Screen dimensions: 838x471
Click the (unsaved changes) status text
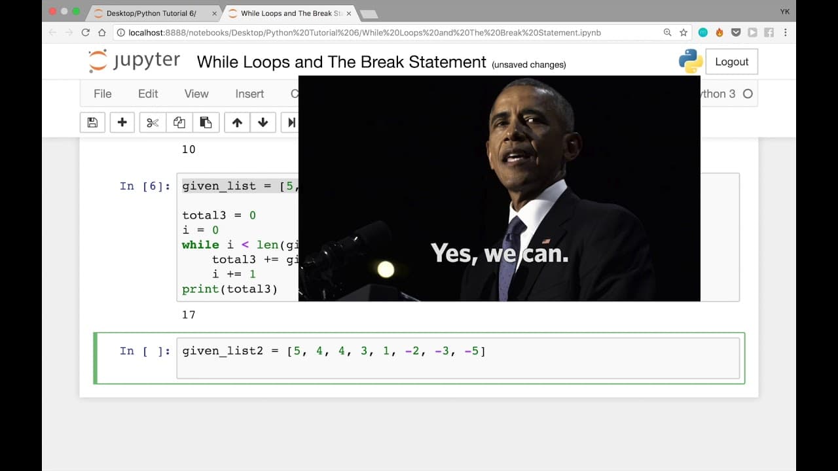pos(529,65)
